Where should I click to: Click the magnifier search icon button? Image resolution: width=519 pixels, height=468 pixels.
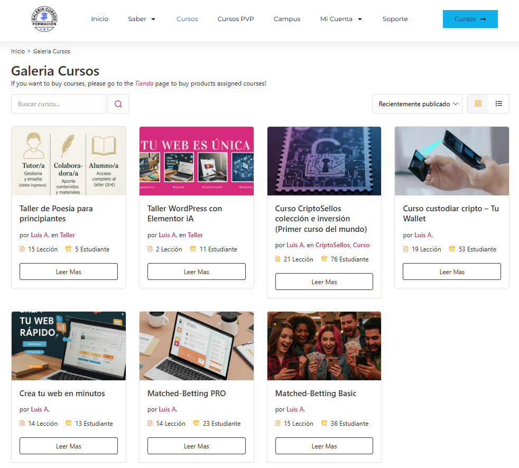pyautogui.click(x=118, y=104)
